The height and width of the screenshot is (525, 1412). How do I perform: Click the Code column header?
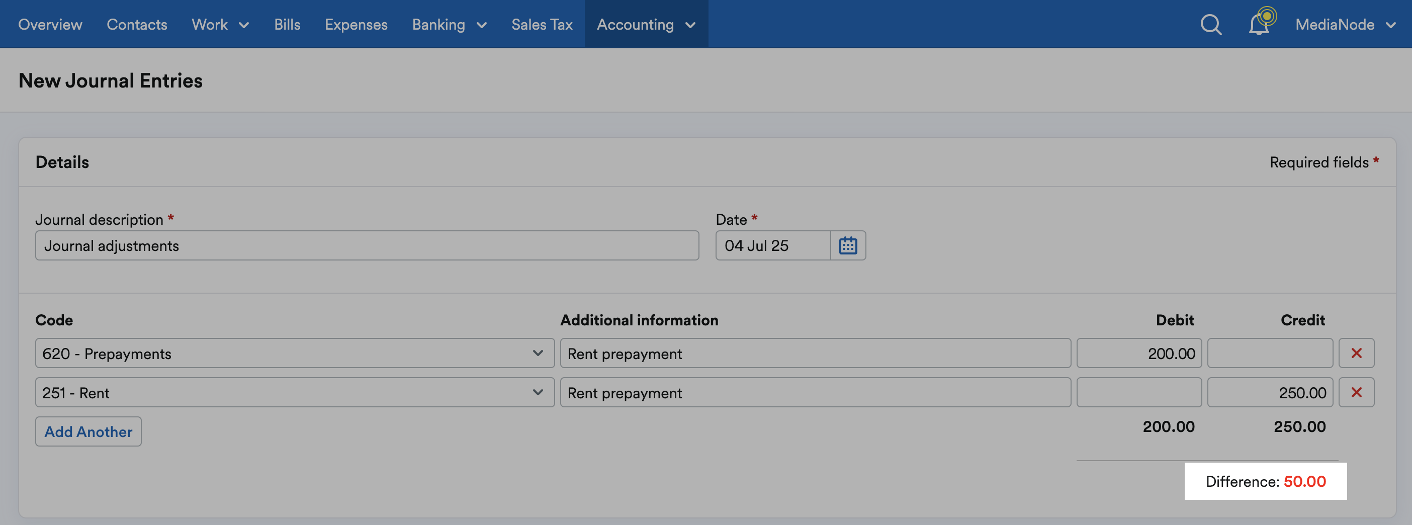pos(54,320)
